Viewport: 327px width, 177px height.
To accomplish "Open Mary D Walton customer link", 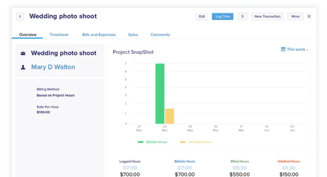I will pos(53,67).
